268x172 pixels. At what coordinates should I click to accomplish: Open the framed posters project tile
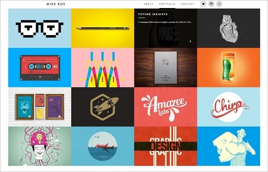coord(40,107)
